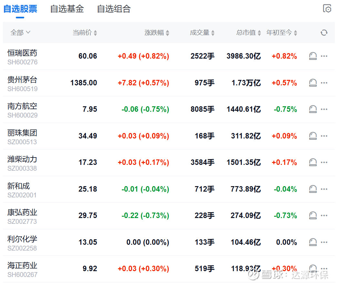The width and height of the screenshot is (338, 285).
Task: Click the market cap 104.46亿
Action: (246, 242)
